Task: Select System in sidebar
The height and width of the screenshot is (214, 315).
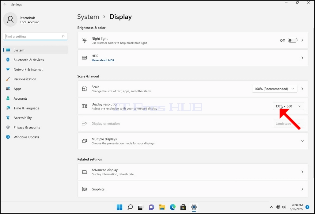Action: click(x=35, y=50)
